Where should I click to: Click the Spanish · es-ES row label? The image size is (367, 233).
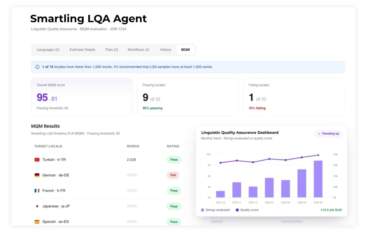pyautogui.click(x=55, y=222)
